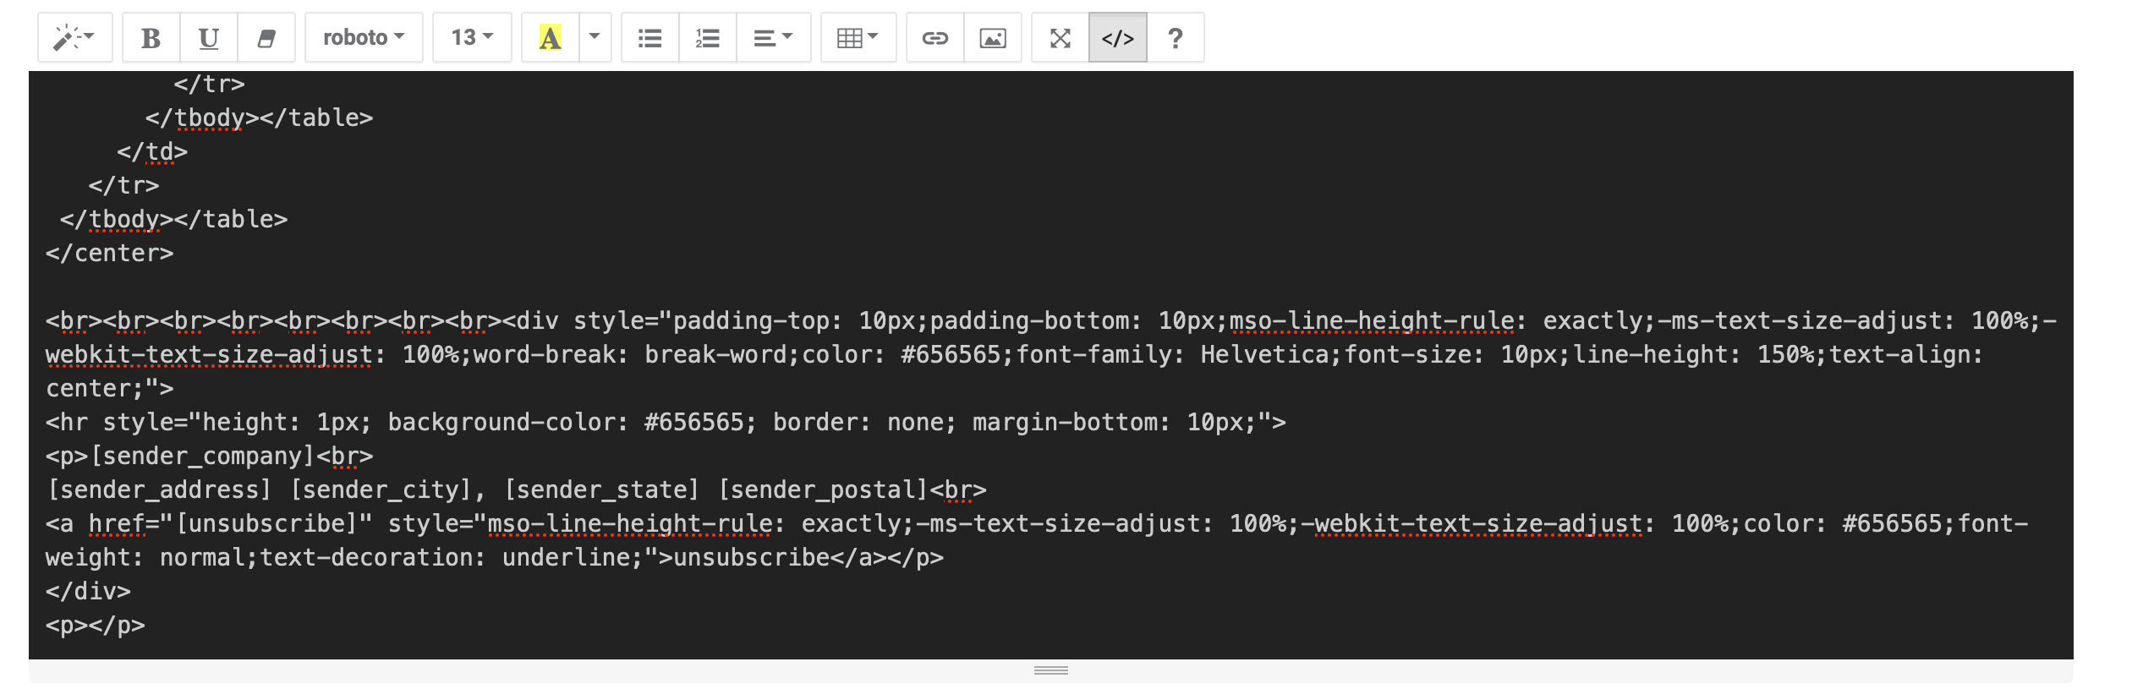Click the eraser remove font style icon
This screenshot has width=2143, height=700.
tap(266, 38)
